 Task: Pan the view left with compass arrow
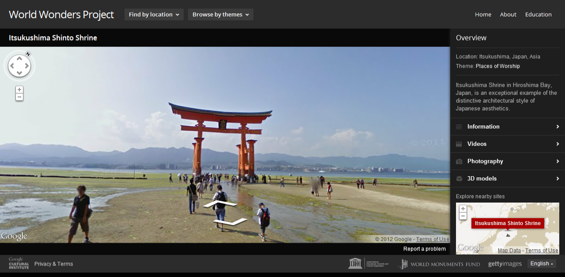click(x=12, y=66)
